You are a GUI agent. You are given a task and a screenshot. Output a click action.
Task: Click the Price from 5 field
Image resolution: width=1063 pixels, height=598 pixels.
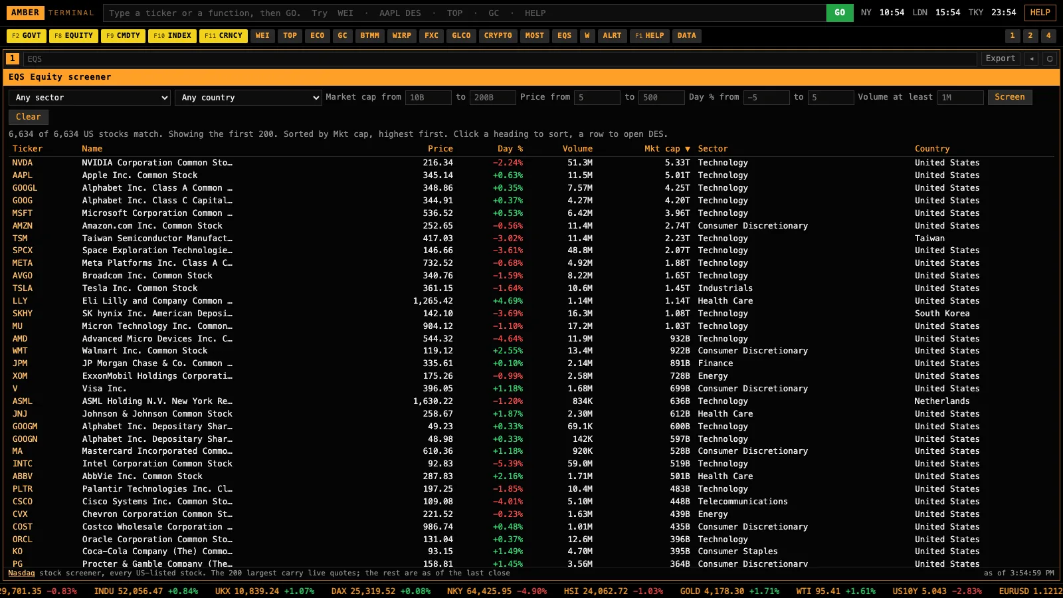pyautogui.click(x=597, y=98)
